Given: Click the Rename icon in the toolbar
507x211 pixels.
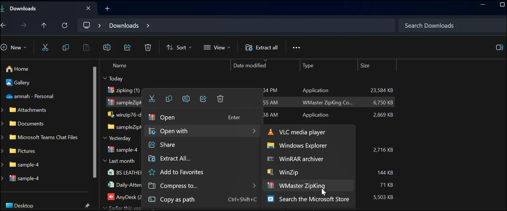Looking at the screenshot, I should [x=107, y=48].
